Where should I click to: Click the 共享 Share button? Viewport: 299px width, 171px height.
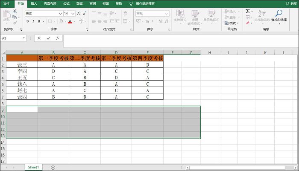pos(291,3)
